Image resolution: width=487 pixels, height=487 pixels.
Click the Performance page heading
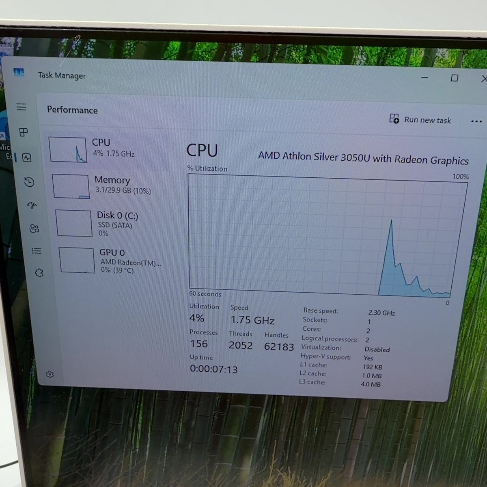(72, 110)
